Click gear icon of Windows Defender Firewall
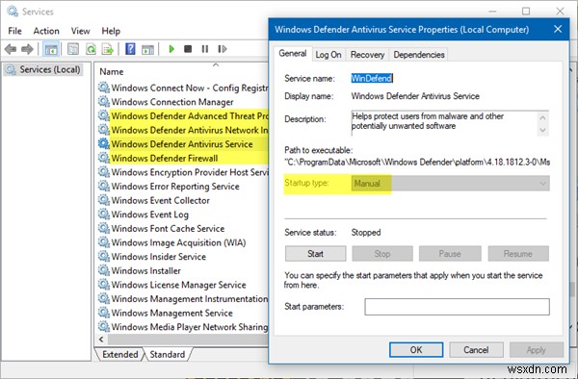The image size is (578, 379). click(104, 158)
